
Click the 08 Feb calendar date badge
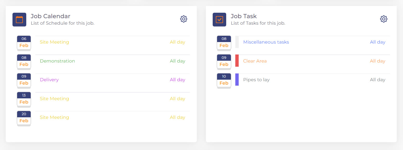[24, 61]
